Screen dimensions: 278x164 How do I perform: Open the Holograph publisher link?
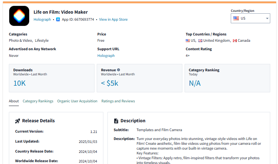pyautogui.click(x=42, y=20)
